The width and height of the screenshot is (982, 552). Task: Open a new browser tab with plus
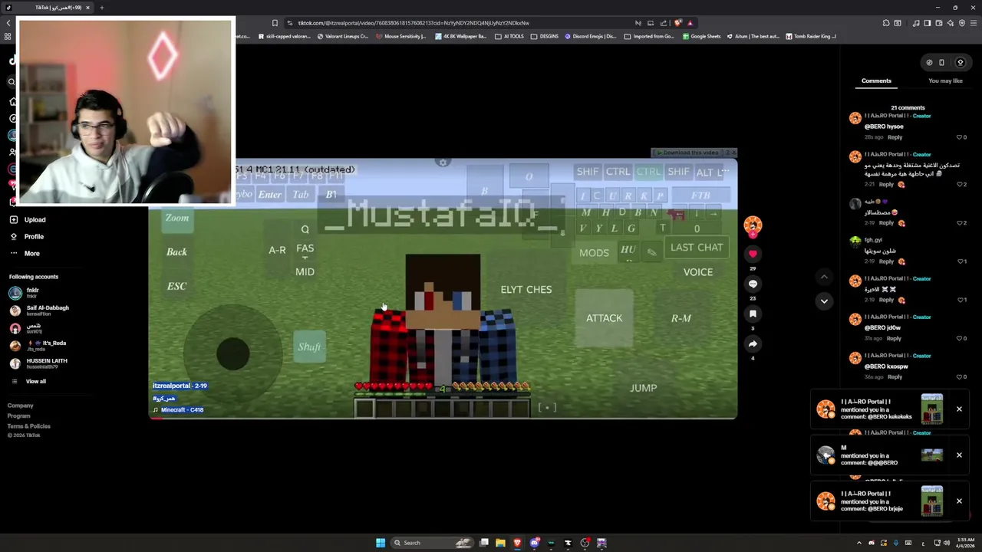click(101, 8)
